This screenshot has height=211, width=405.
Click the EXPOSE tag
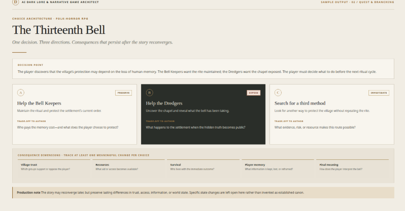click(x=254, y=93)
